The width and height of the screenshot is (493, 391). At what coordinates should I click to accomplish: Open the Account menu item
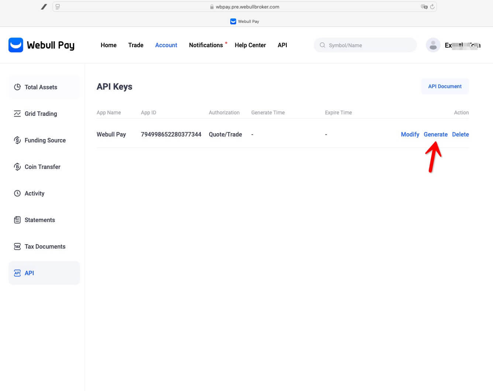pyautogui.click(x=166, y=45)
